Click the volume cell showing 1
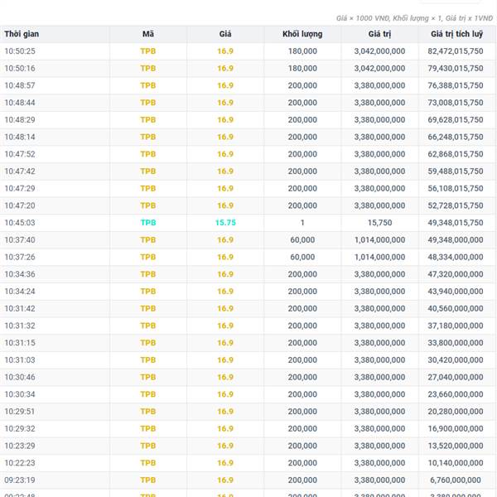 pos(302,223)
